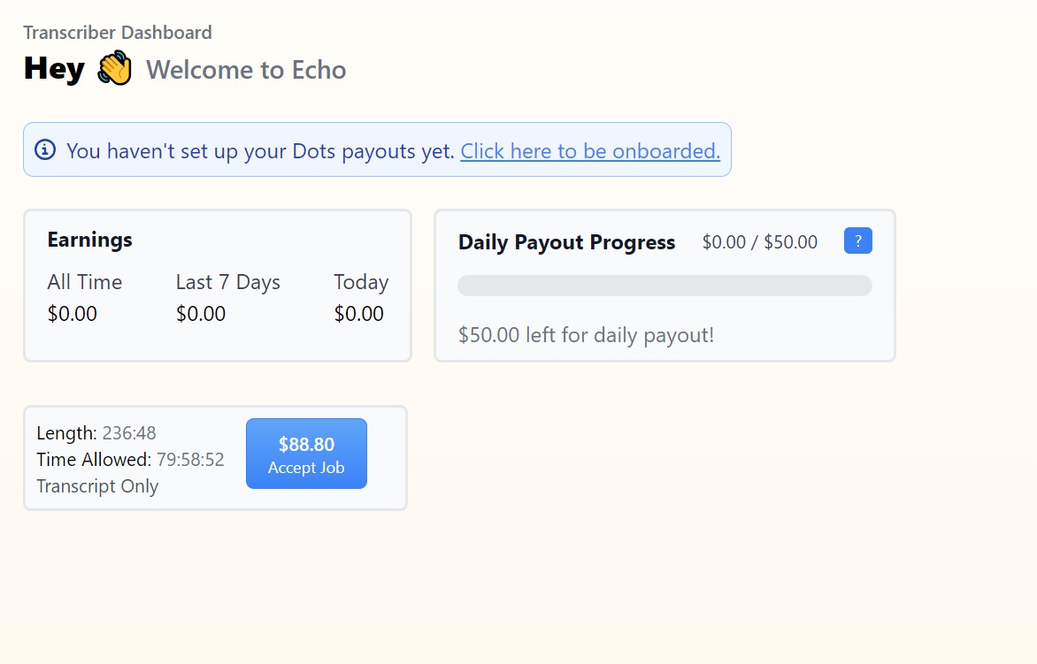Click '$50.00 left for daily payout!' text
Screen dimensions: 1037x664
click(586, 335)
